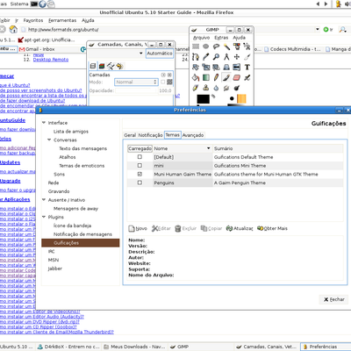The width and height of the screenshot is (351, 351).
Task: Open the Ferramentas menu in Firefox
Action: (62, 20)
